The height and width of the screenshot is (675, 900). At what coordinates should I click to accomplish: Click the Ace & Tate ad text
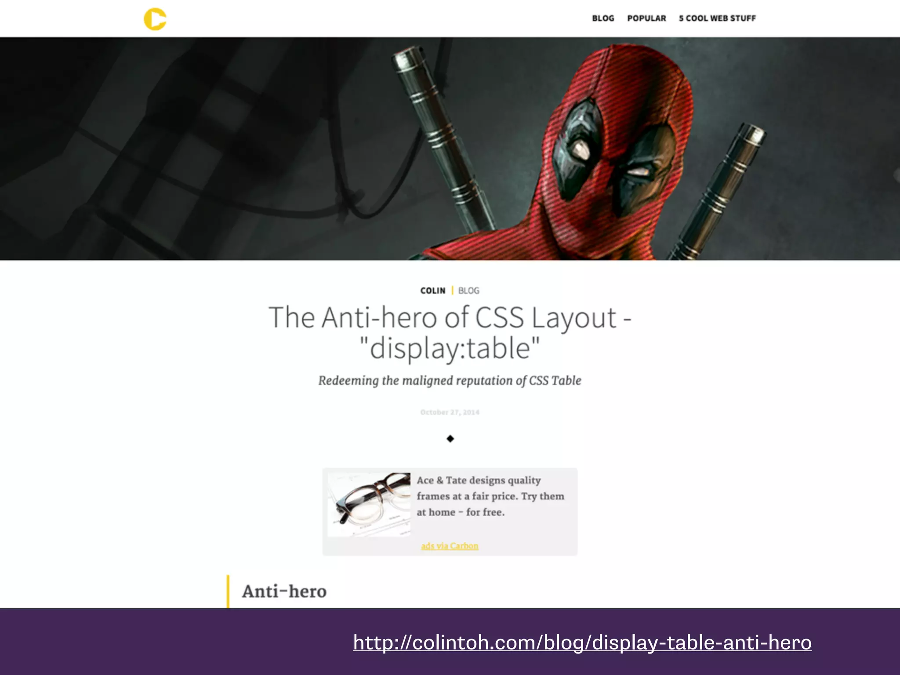click(490, 496)
